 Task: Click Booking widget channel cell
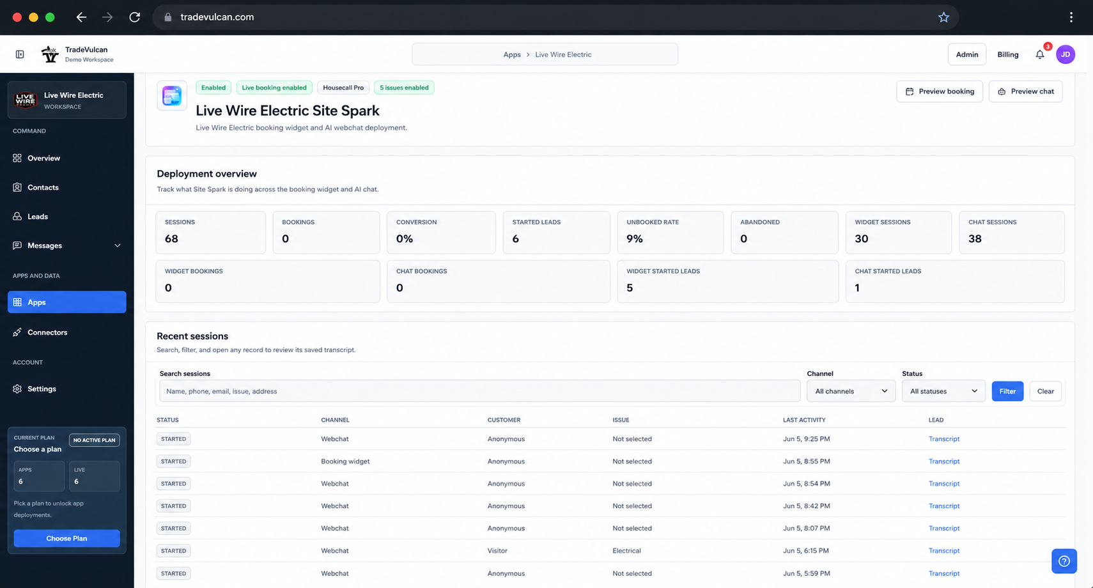[x=345, y=461]
